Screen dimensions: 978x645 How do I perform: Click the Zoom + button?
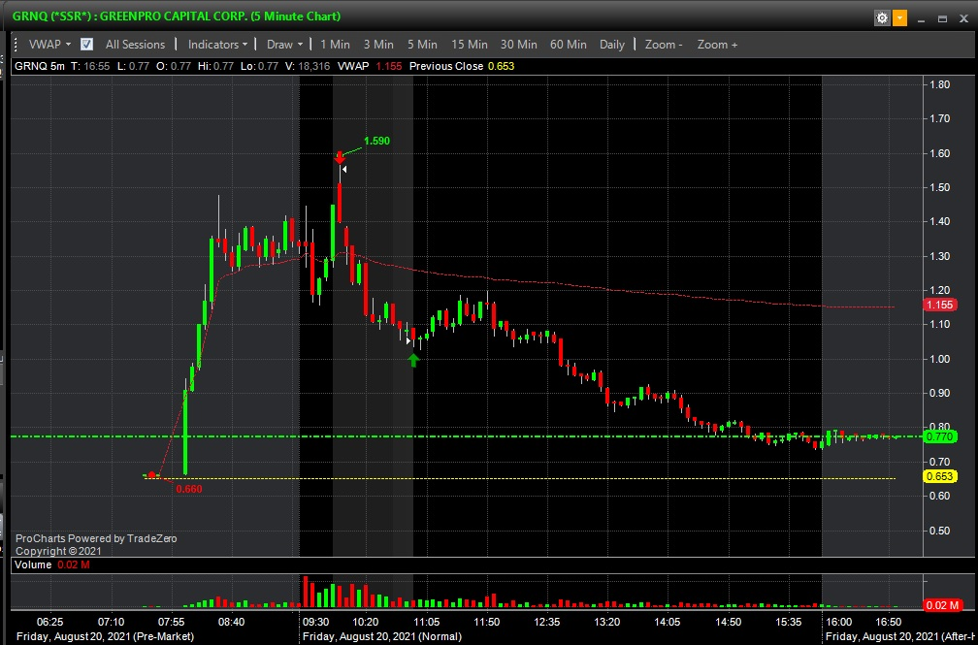[x=717, y=45]
